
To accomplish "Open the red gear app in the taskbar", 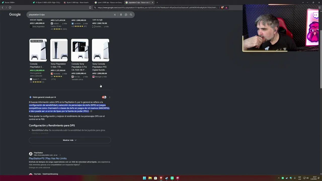I will (178, 178).
